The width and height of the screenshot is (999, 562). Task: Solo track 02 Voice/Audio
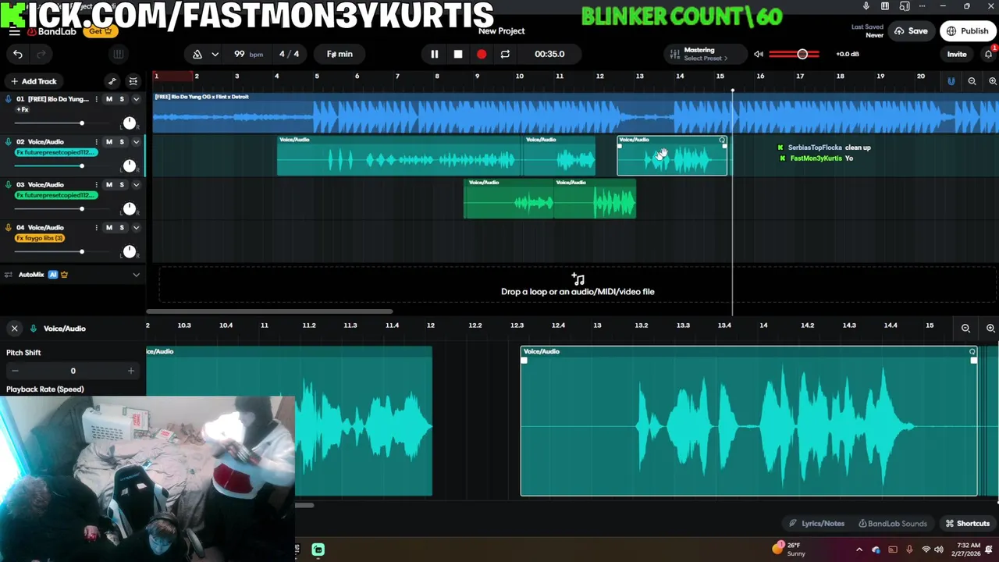click(122, 142)
